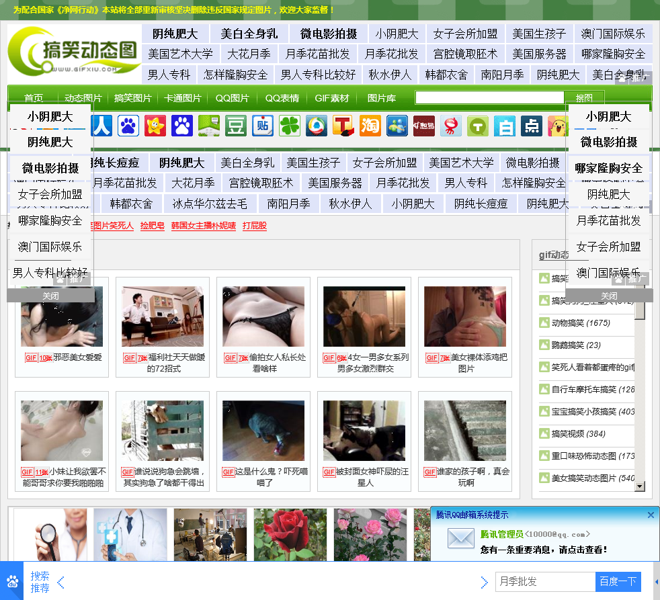The height and width of the screenshot is (600, 660).
Task: Click the four-leaf clover icon
Action: click(x=290, y=126)
